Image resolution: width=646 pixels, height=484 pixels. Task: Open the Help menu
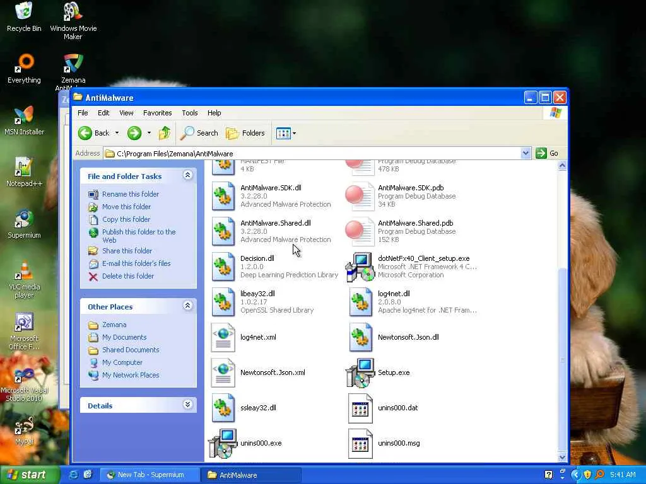click(214, 113)
